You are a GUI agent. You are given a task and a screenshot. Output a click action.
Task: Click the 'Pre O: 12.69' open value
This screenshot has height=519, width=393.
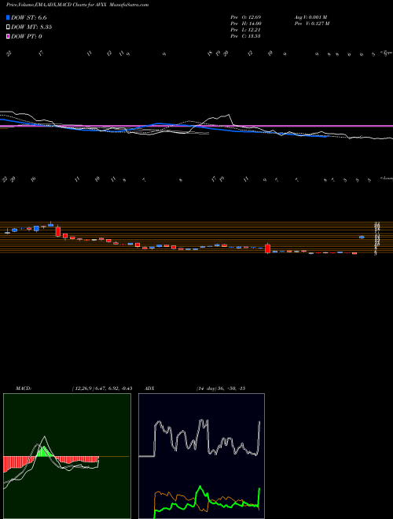(x=246, y=17)
